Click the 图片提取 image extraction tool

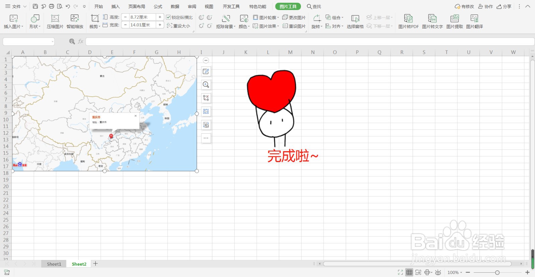coord(454,21)
